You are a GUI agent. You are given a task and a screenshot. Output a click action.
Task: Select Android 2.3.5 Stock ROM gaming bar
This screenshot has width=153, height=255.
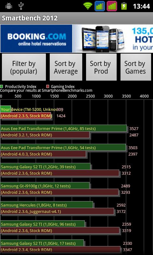[x=25, y=115]
